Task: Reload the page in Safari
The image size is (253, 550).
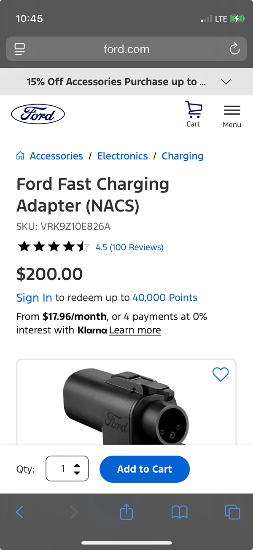Action: [x=234, y=49]
